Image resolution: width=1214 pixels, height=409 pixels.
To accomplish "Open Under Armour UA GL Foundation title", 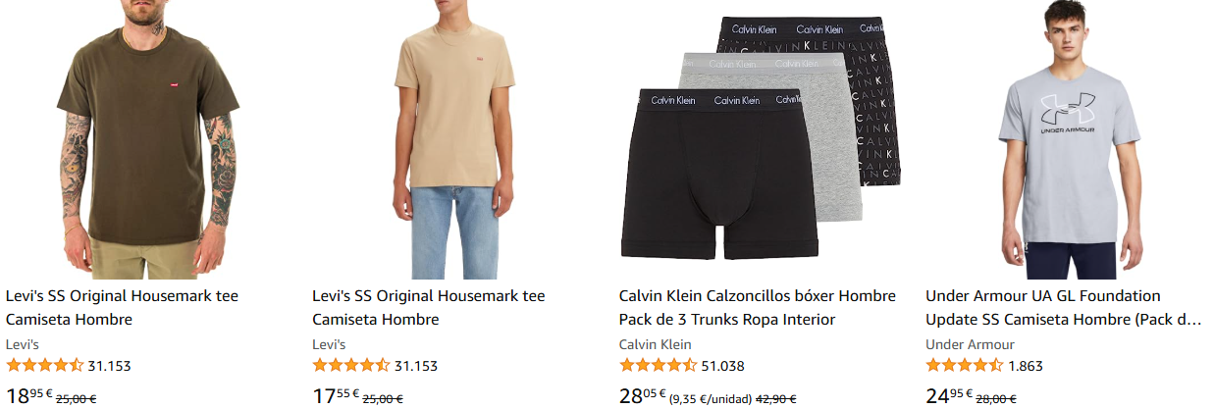I will click(1064, 307).
